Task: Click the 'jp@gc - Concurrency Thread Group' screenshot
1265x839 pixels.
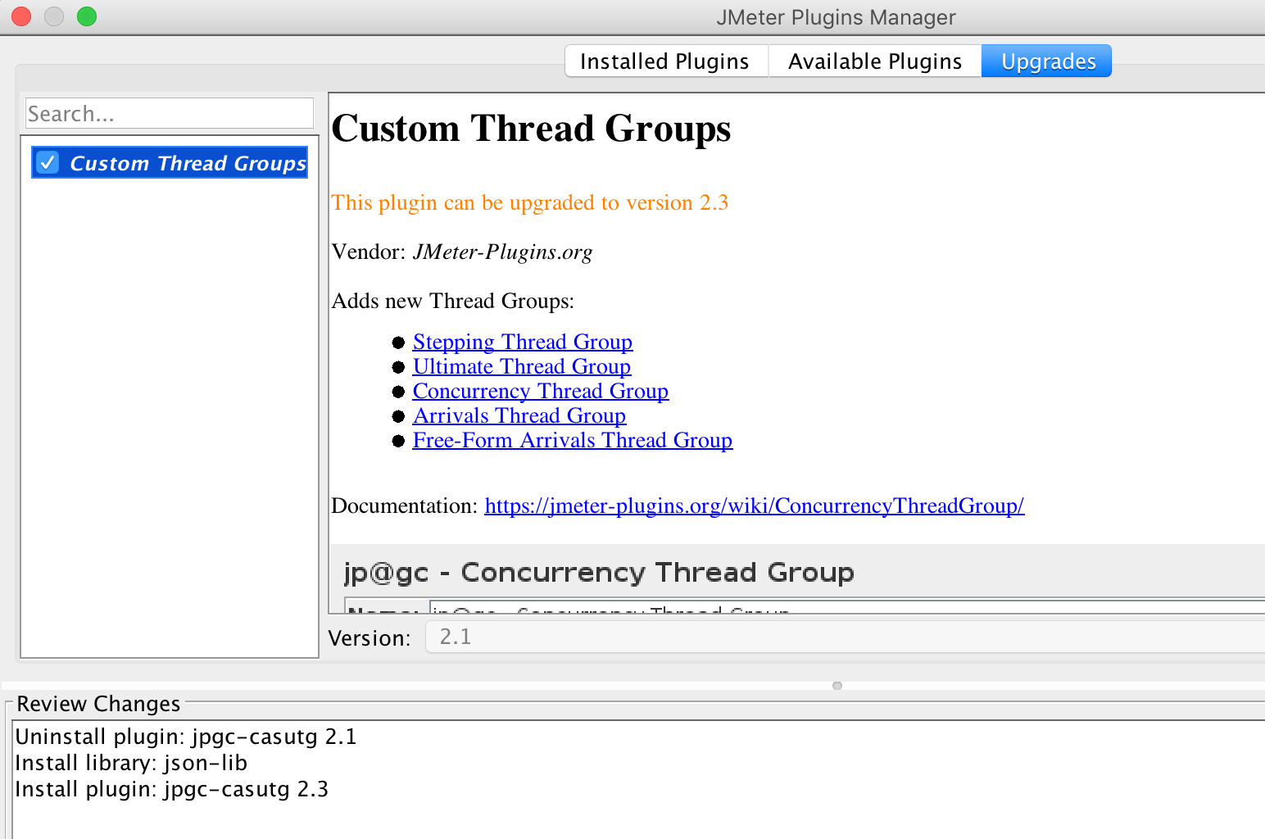Action: point(798,578)
